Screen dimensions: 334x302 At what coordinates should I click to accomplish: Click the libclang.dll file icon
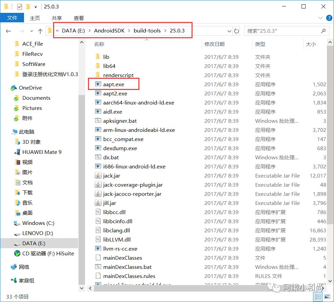(98, 230)
